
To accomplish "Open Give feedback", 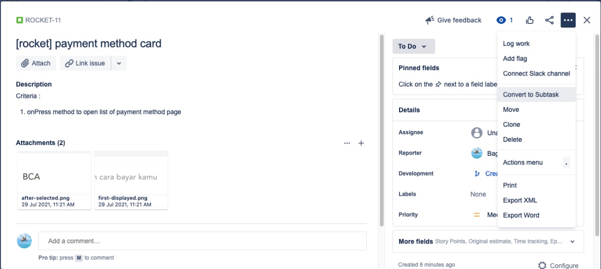I will [453, 20].
